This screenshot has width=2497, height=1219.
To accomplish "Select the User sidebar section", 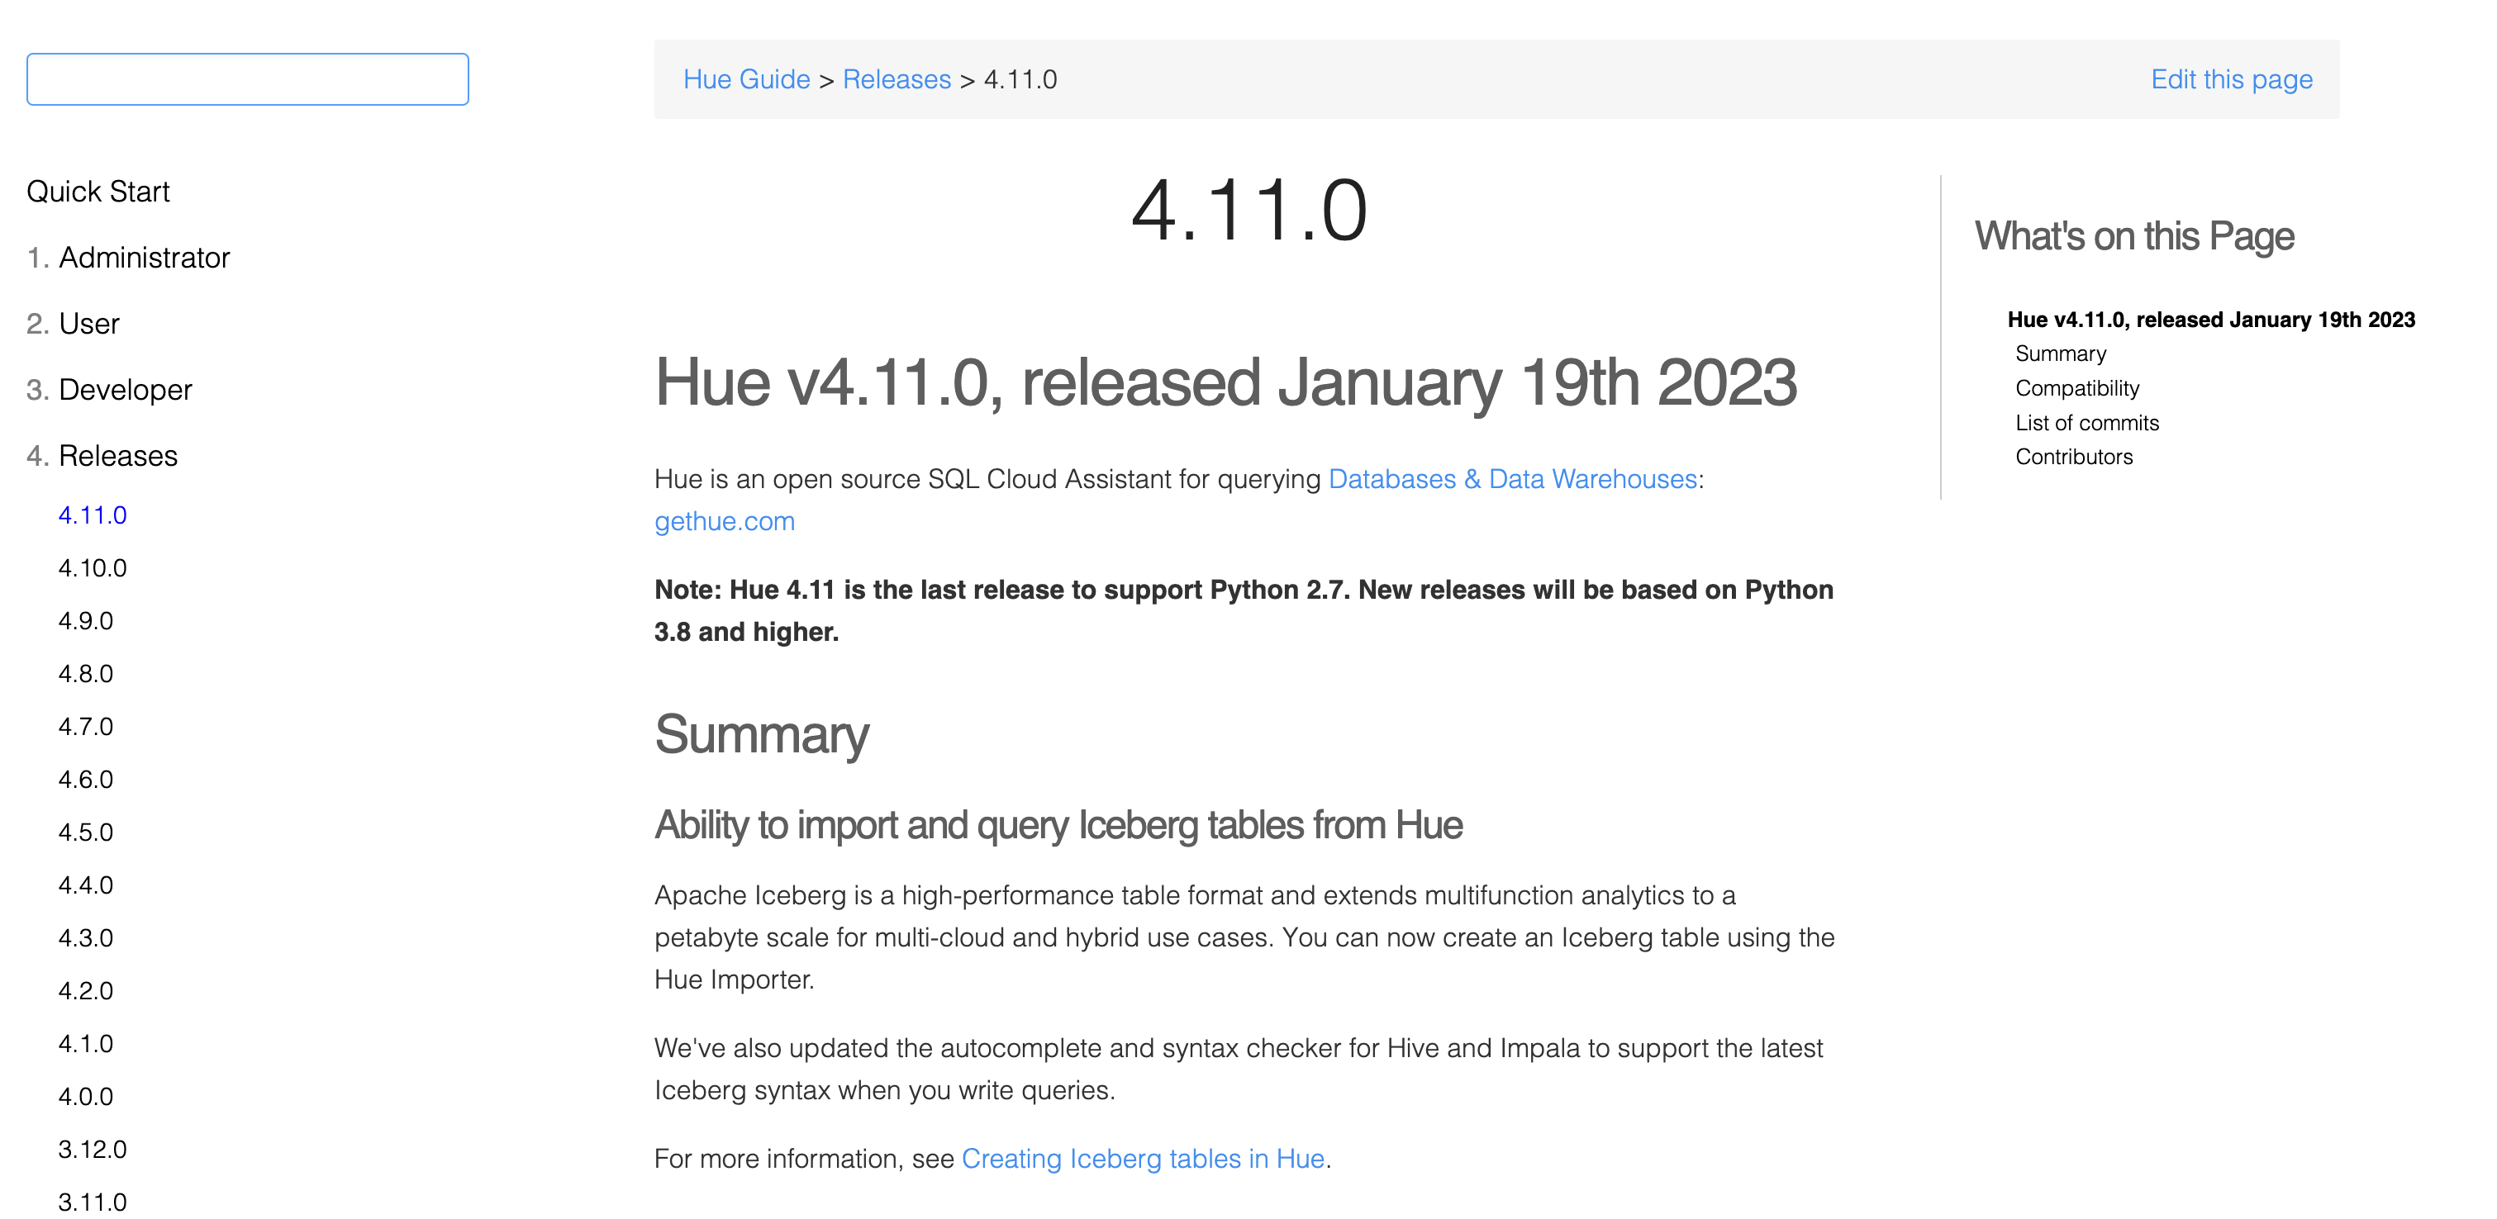I will click(88, 324).
